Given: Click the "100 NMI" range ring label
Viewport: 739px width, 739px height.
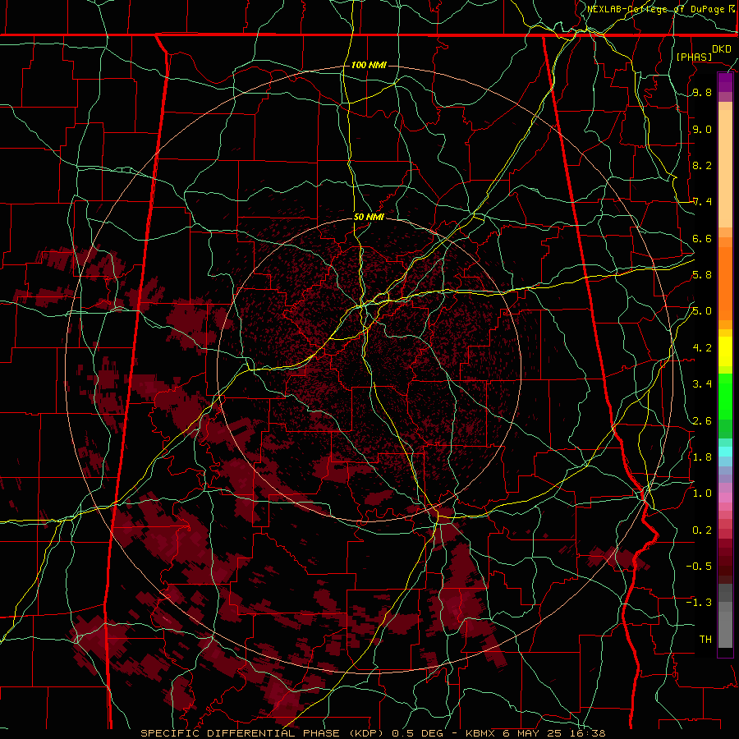Looking at the screenshot, I should (x=369, y=65).
